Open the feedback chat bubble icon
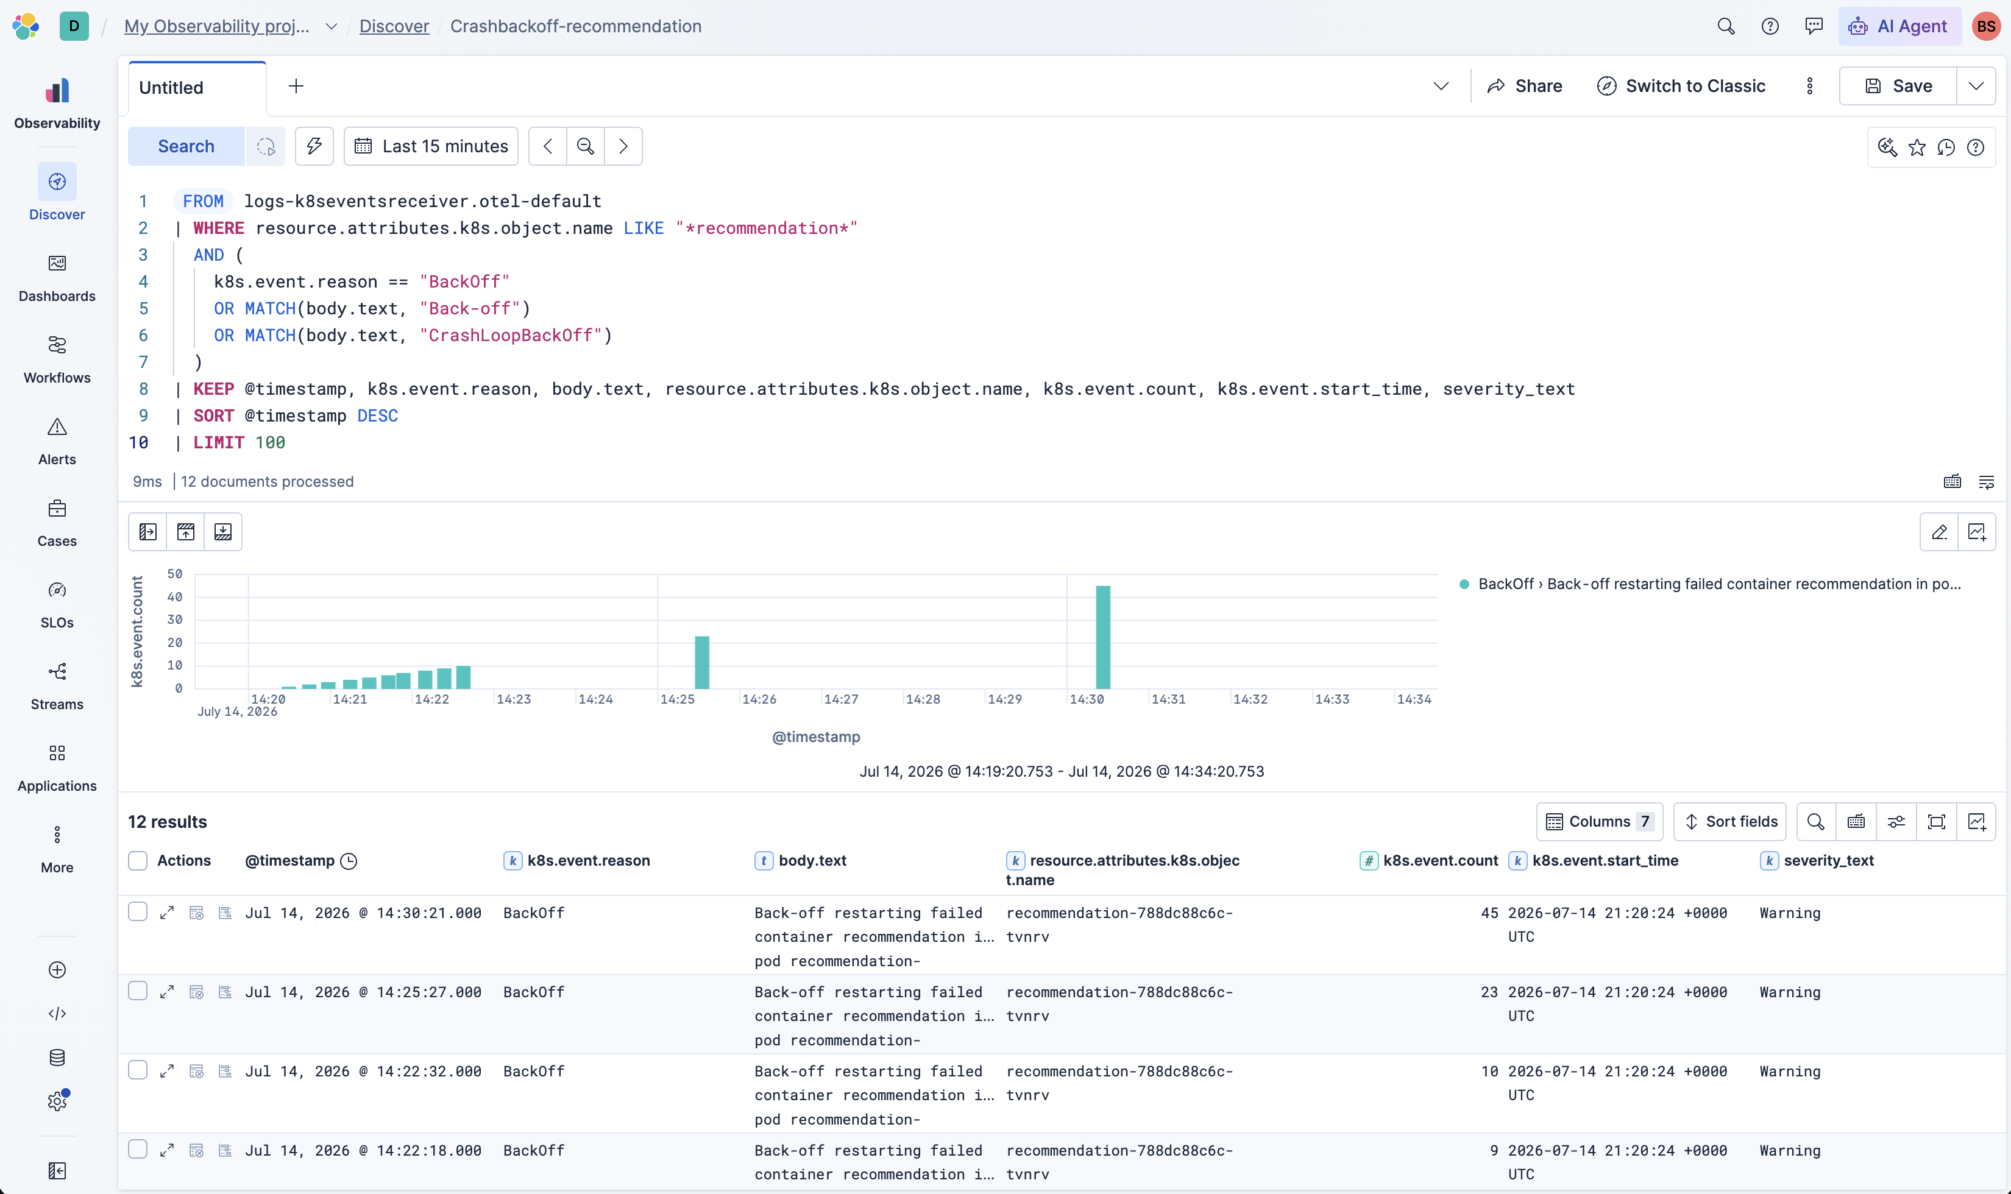The image size is (2011, 1194). 1814,26
